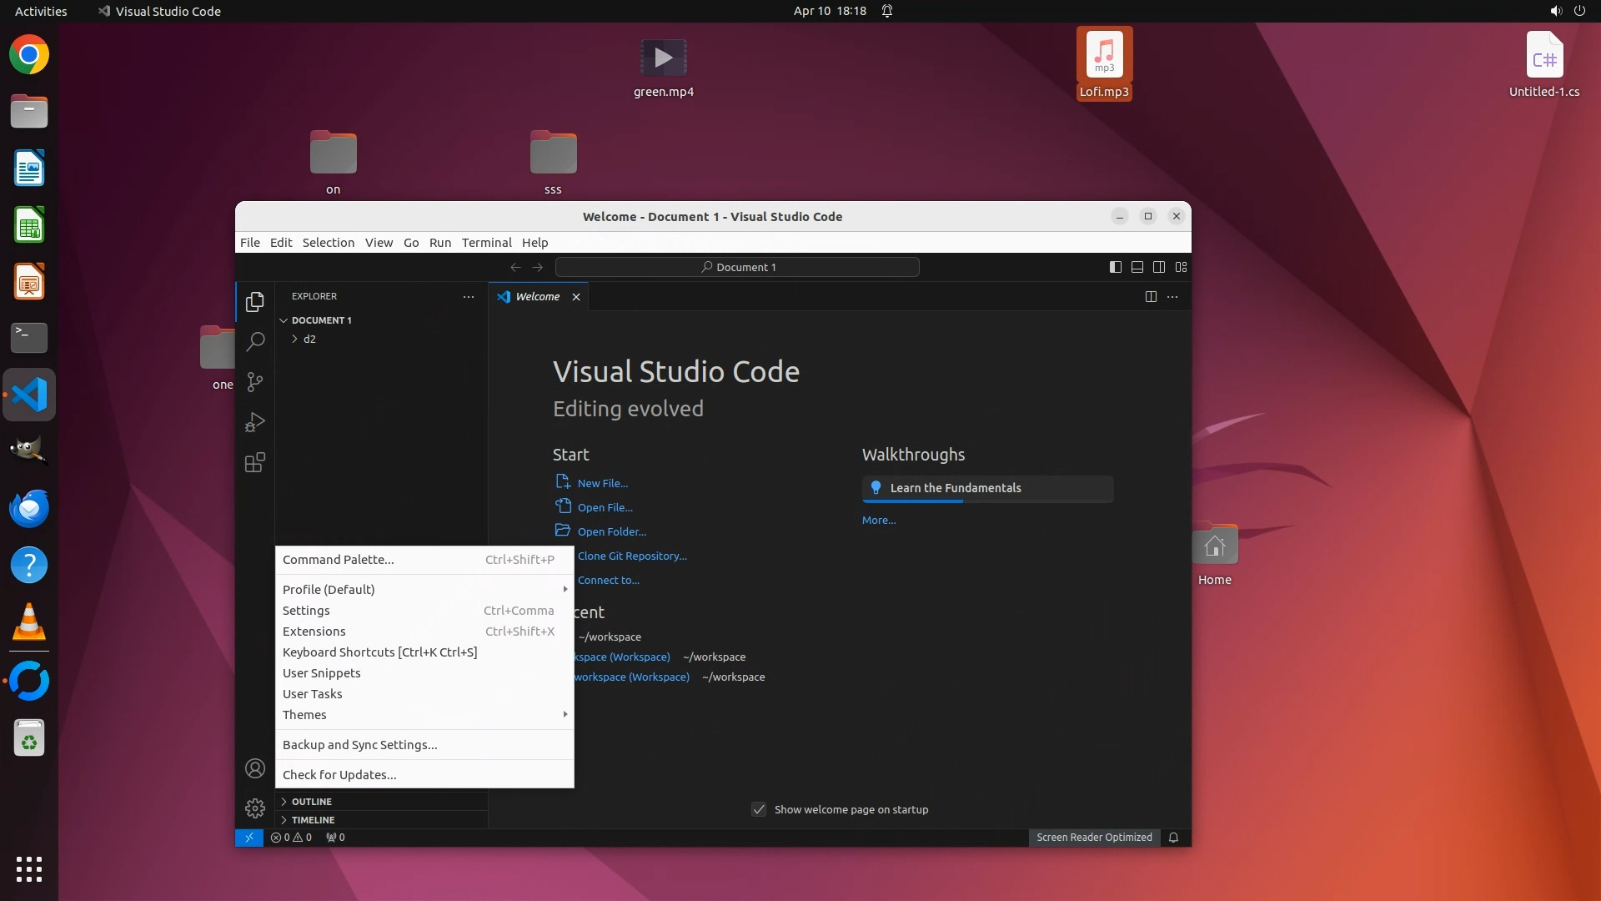Open the Terminal menu in menu bar
This screenshot has height=901, width=1601.
pyautogui.click(x=486, y=243)
